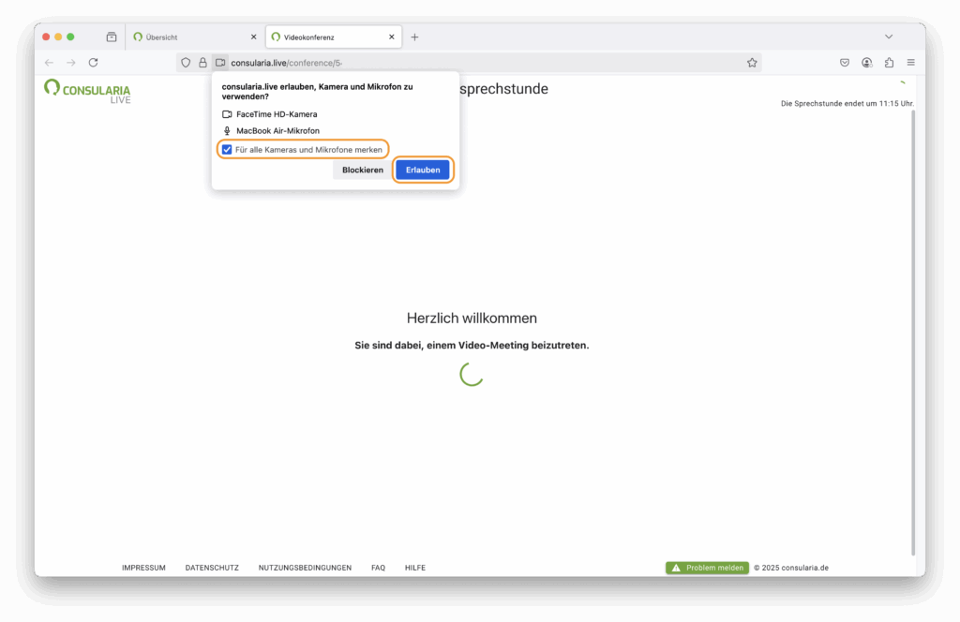The width and height of the screenshot is (960, 622).
Task: Click the browser back arrow
Action: 49,63
